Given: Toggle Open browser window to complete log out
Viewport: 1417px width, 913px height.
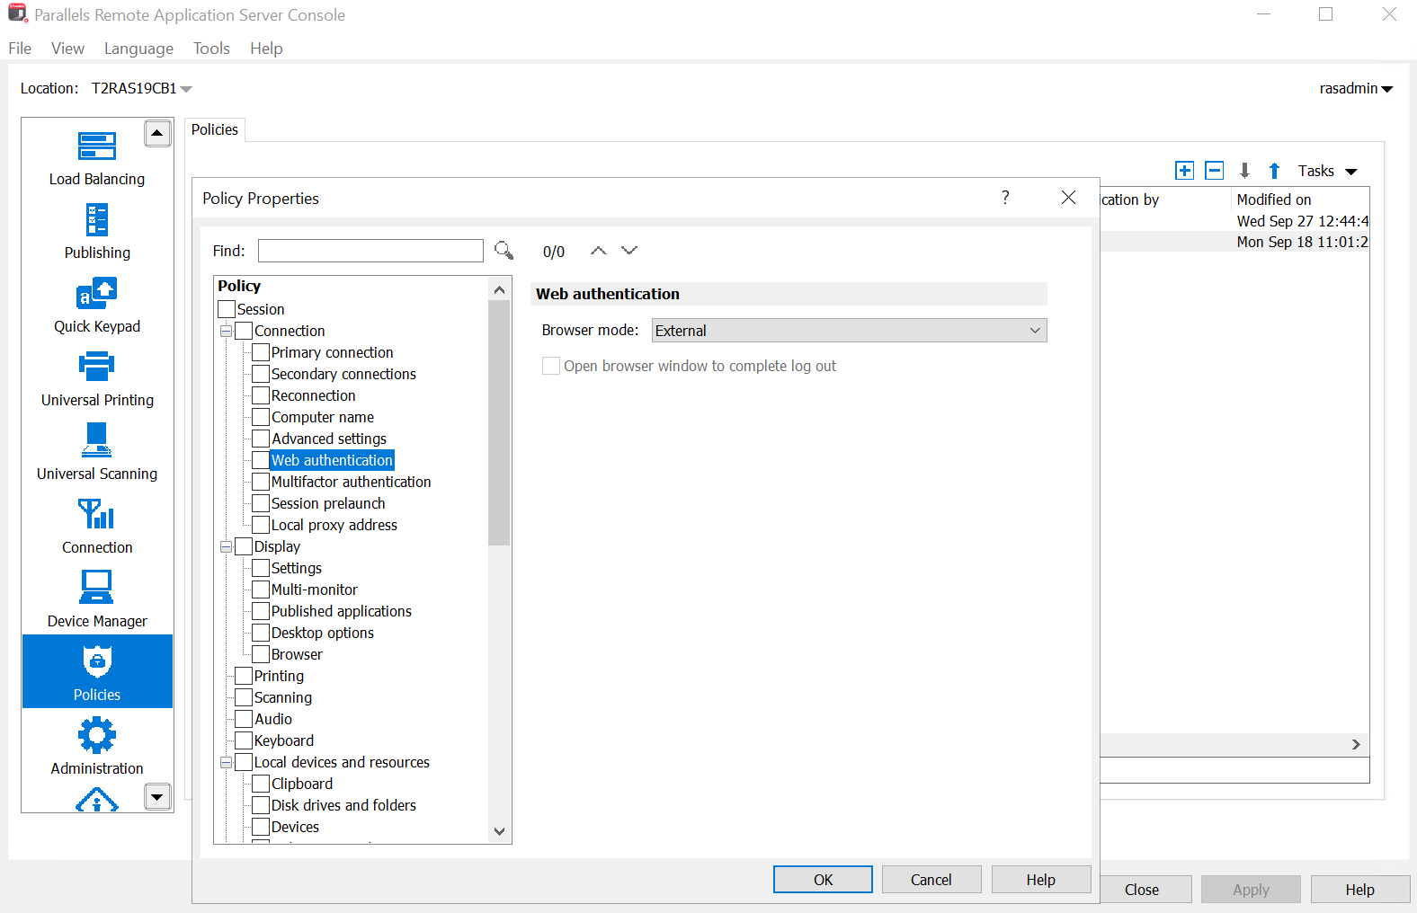Looking at the screenshot, I should (551, 366).
